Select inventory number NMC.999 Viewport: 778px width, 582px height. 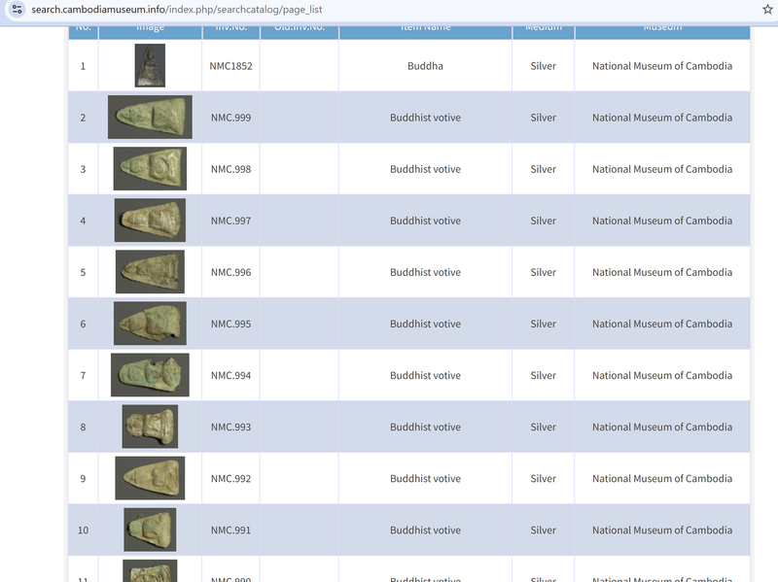coord(230,118)
